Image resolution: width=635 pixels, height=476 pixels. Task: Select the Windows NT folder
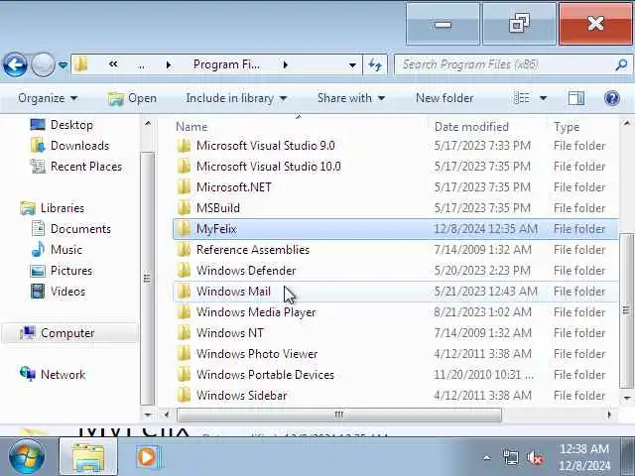pos(229,333)
